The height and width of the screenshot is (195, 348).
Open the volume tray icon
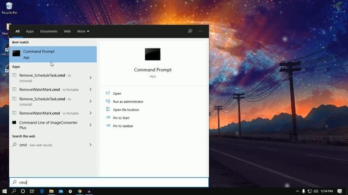(x=316, y=191)
